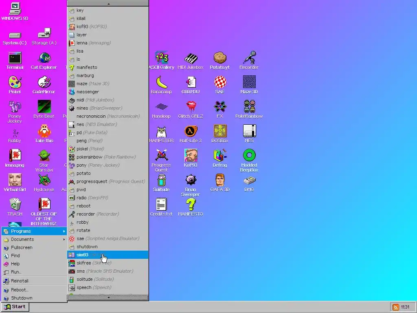The image size is (417, 313).
Task: Open Star Wars.avi Yoda icon
Action: click(44, 161)
